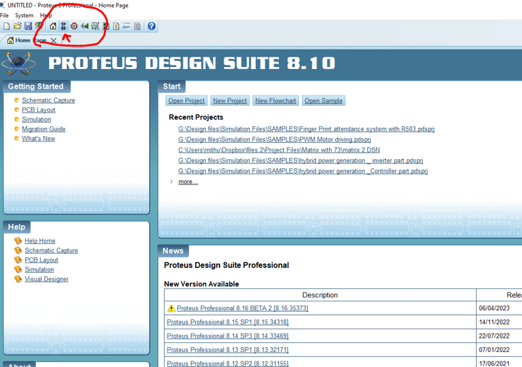Open the What's New link

click(x=38, y=139)
